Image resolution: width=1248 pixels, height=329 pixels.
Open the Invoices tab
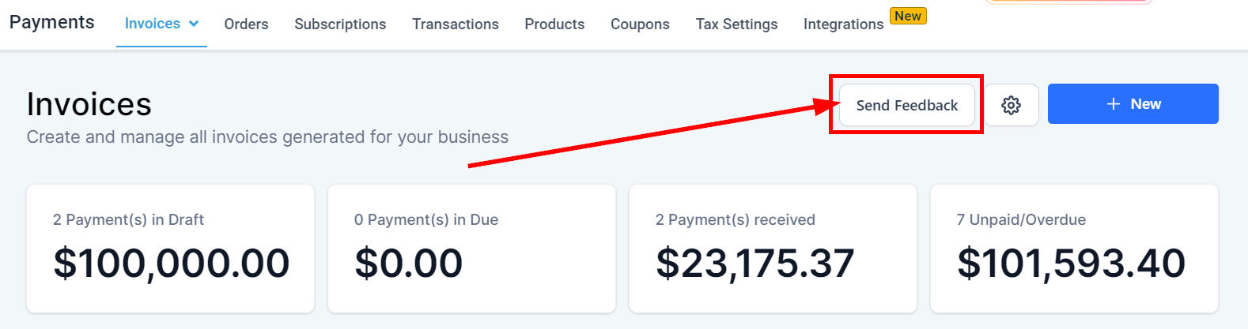click(153, 24)
